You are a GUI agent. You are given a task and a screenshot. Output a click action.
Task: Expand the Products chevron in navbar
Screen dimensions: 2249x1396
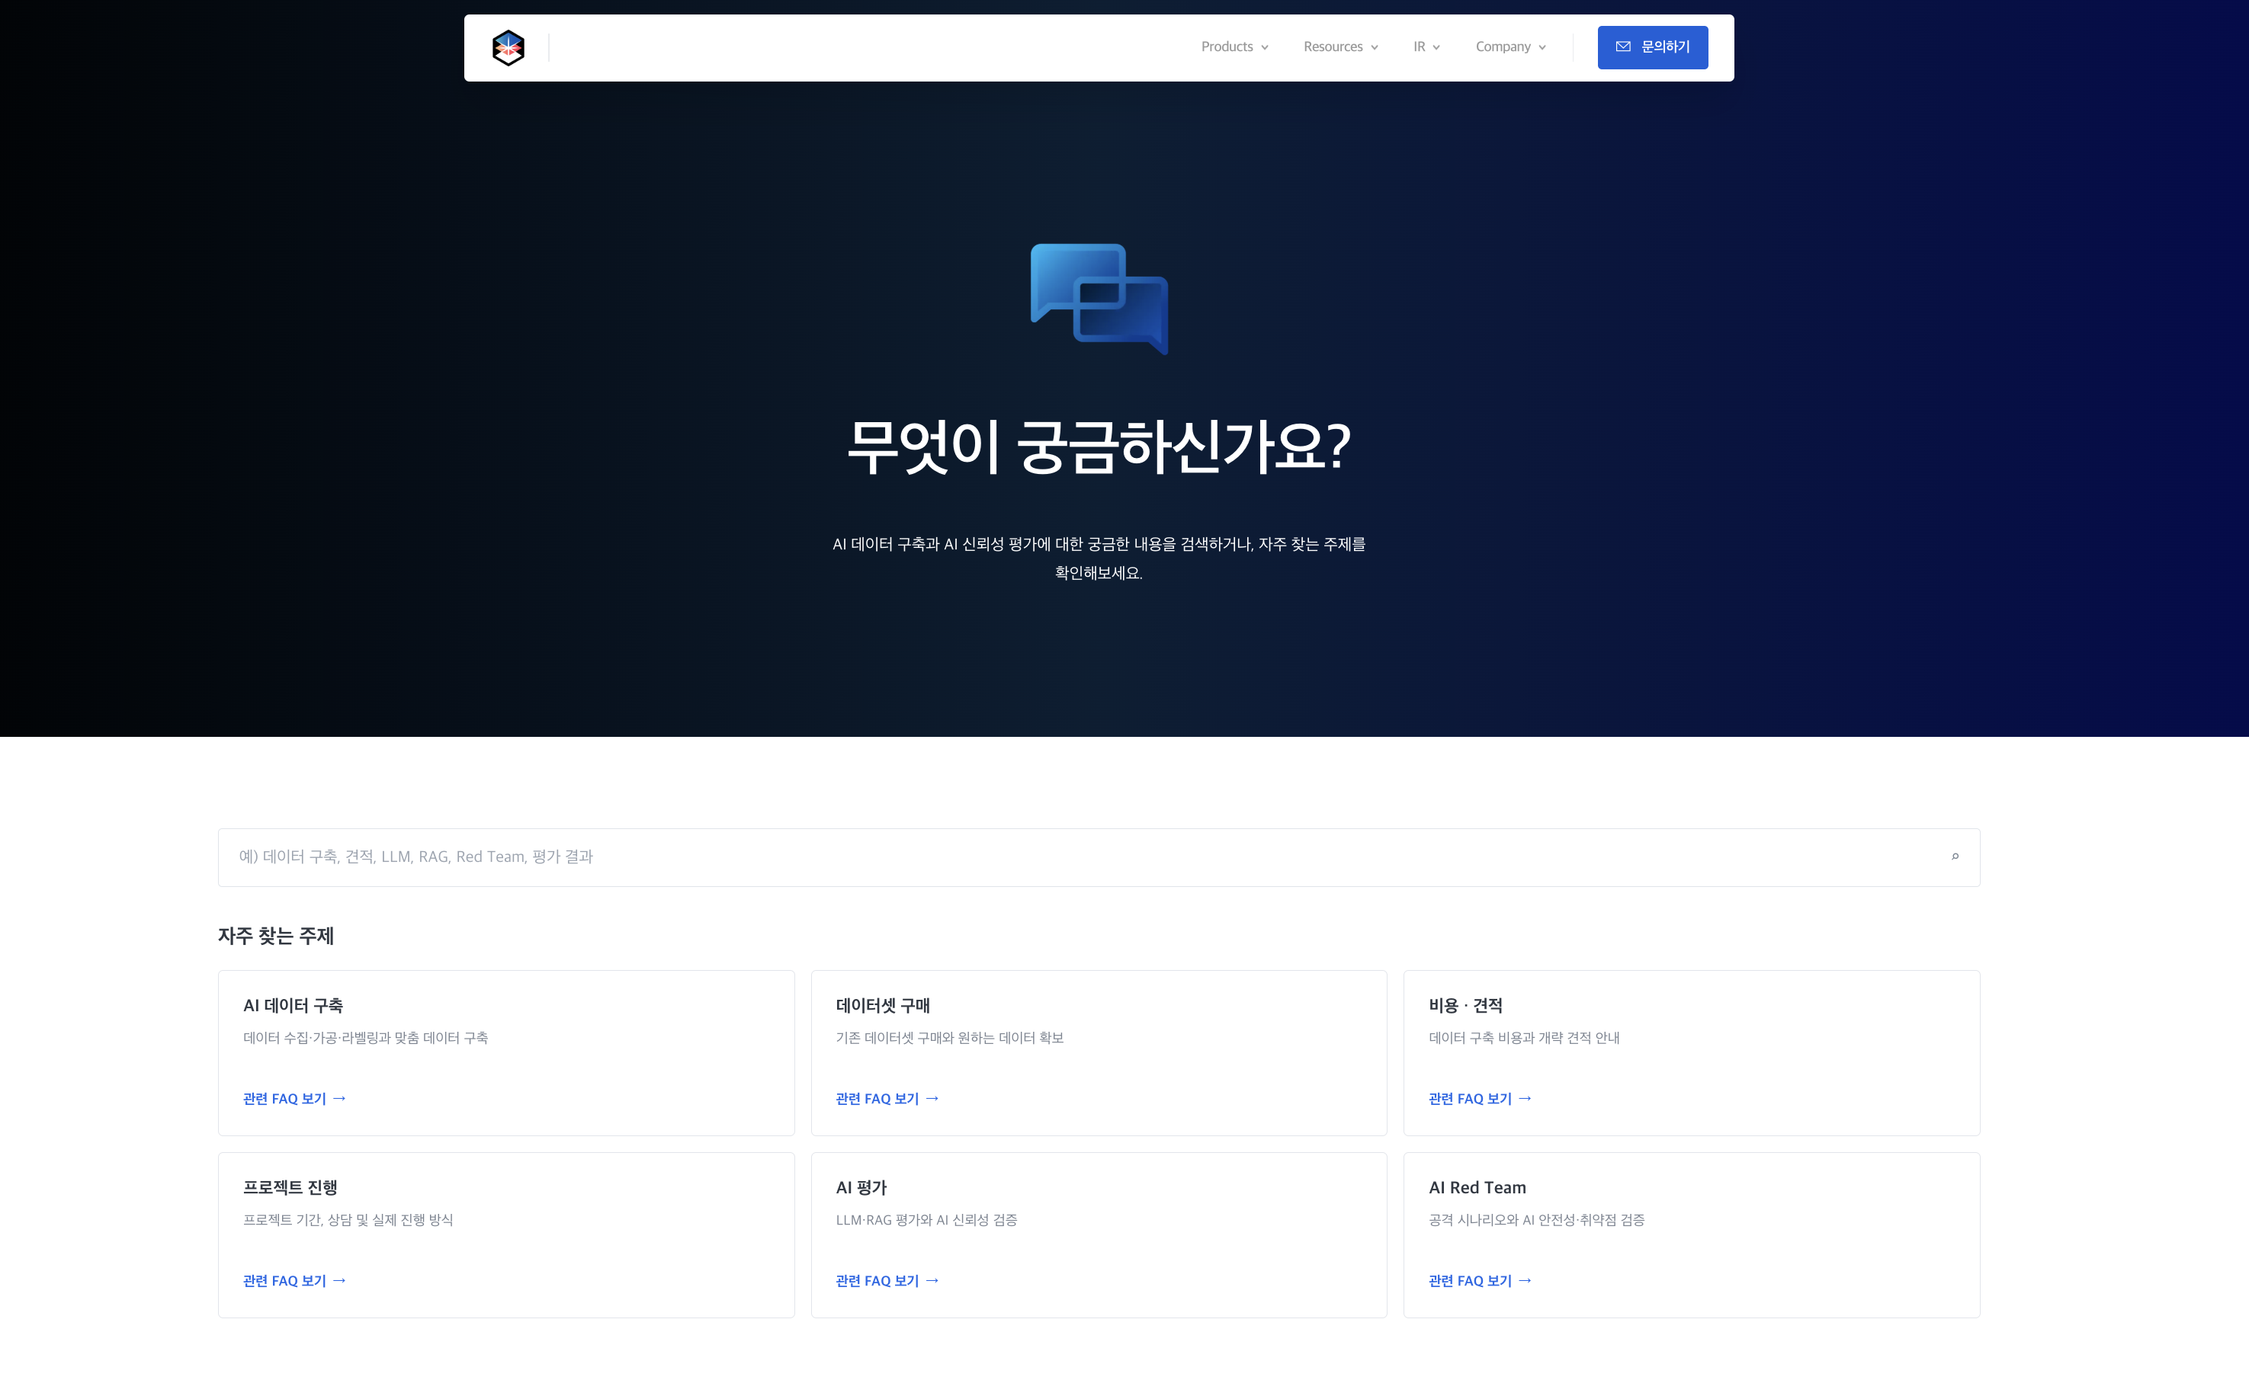click(1265, 48)
